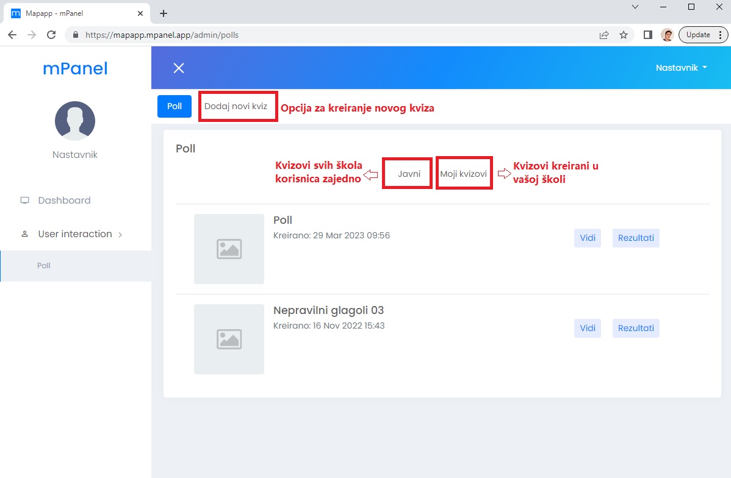Open the tab search chevron
Viewport: 731px width, 478px height.
click(635, 7)
